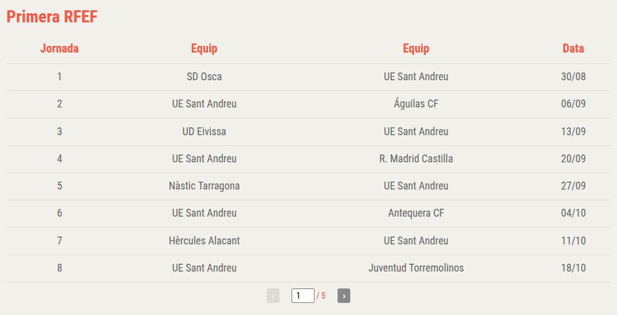The height and width of the screenshot is (315, 617).
Task: Select Antequera CF in row six
Action: click(416, 213)
